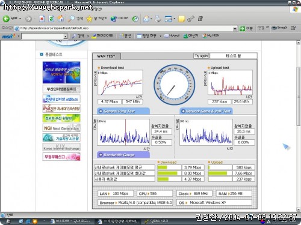Screen dimensions: 301x225
Task: Open My MSN from the MSN toolbar
Action: 211,36
